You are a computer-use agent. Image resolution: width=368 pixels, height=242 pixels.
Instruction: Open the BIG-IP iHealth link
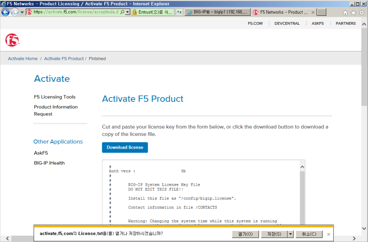(x=49, y=163)
